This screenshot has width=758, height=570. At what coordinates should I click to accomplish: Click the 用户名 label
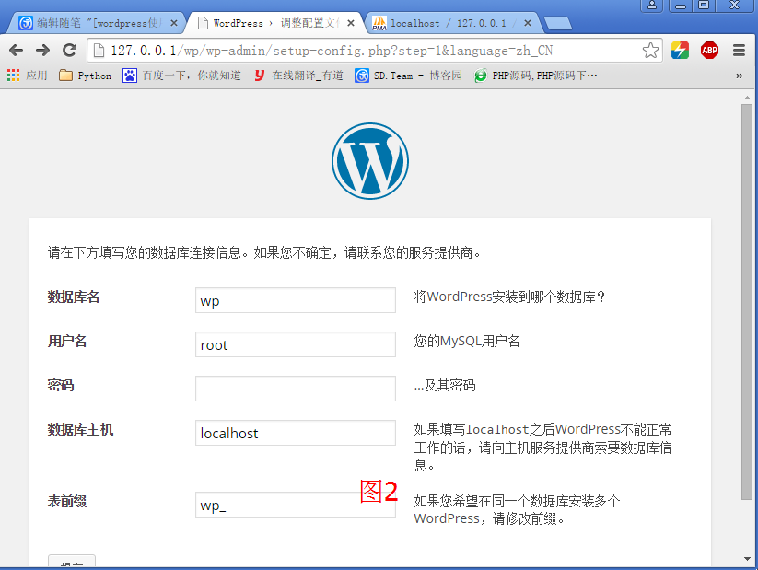point(66,341)
